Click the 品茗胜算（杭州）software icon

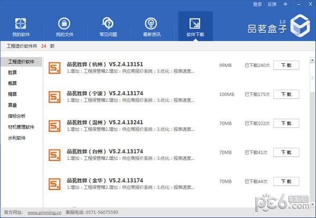click(55, 68)
